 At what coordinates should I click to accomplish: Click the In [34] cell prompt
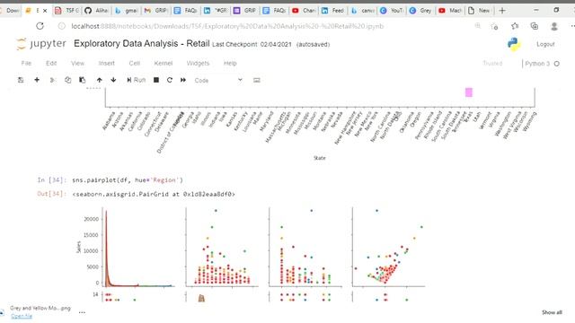(x=52, y=179)
